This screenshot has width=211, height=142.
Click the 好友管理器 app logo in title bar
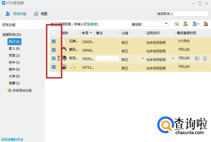coord(3,3)
